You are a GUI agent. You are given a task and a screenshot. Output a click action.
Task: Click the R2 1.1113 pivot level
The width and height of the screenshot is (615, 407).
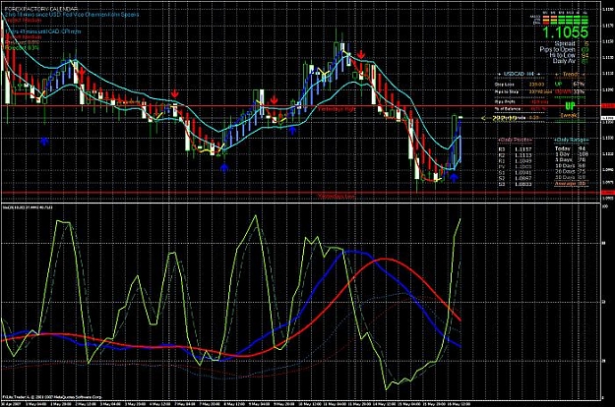point(515,155)
